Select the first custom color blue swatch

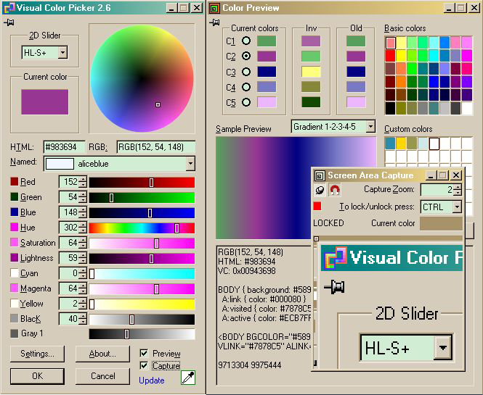(390, 144)
